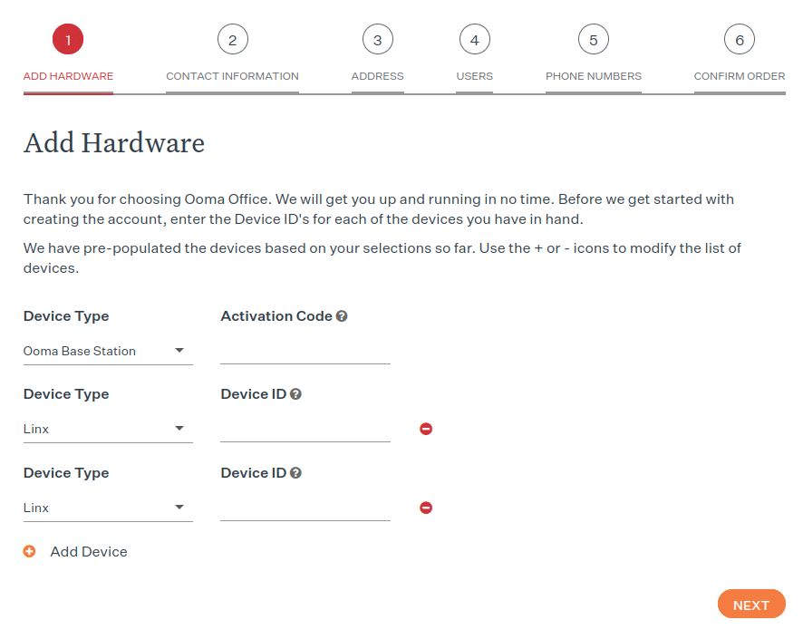Click the Add Device text link

coord(89,552)
